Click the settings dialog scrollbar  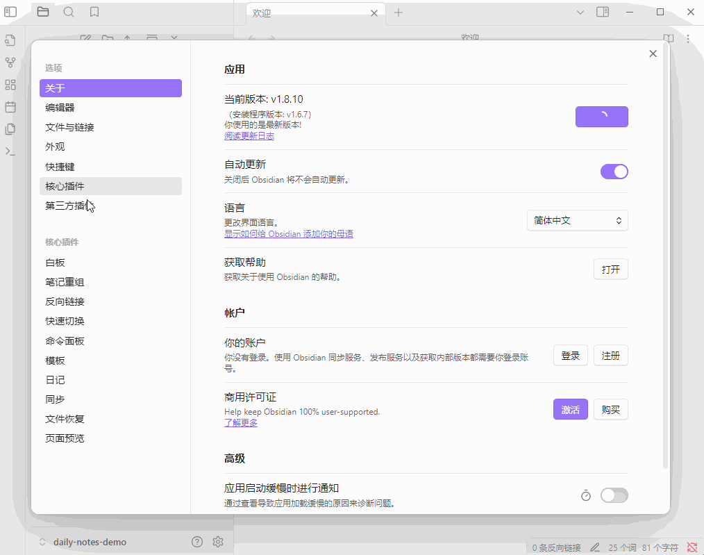tap(665, 256)
